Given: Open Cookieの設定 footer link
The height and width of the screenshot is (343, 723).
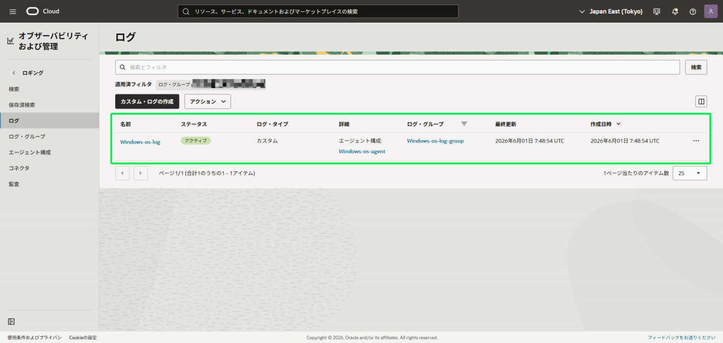Looking at the screenshot, I should point(83,337).
